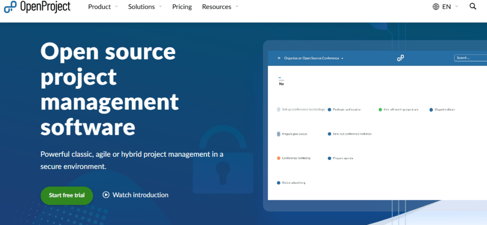Viewport: 487px width, 225px height.
Task: Click the Start free trial button
Action: click(67, 195)
